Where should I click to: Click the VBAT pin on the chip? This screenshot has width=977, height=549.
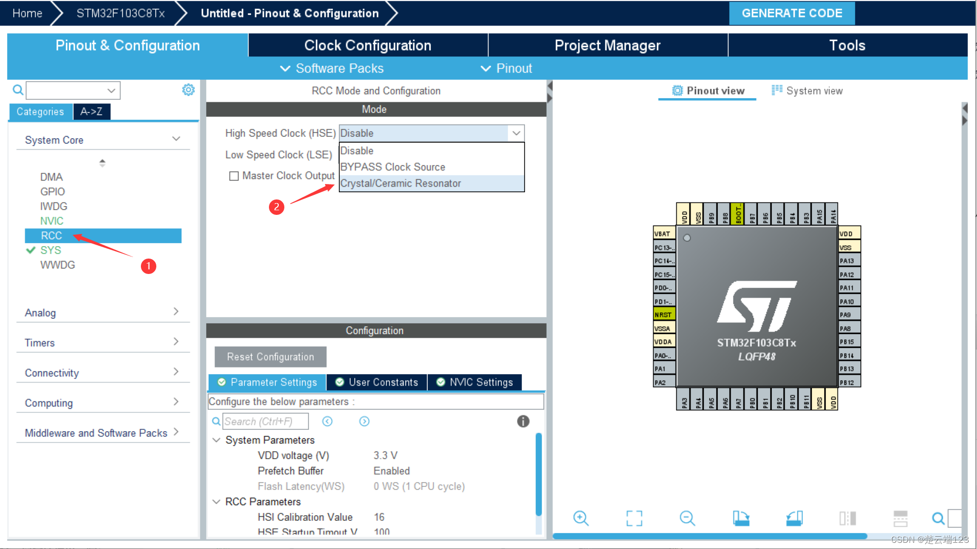click(664, 233)
